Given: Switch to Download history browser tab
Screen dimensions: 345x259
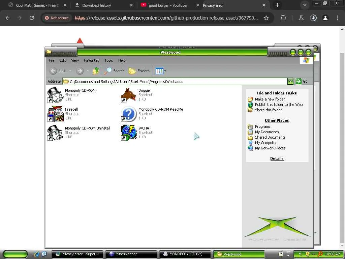Looking at the screenshot, I should [x=104, y=5].
